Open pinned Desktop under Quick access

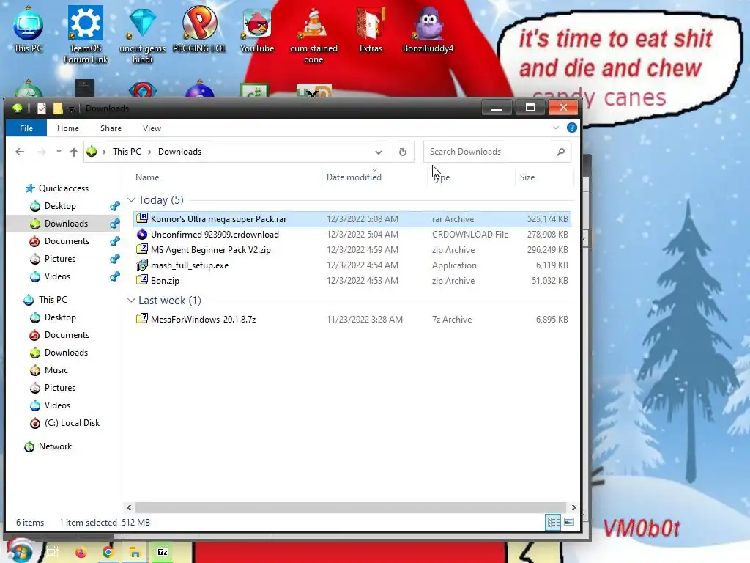pos(60,206)
